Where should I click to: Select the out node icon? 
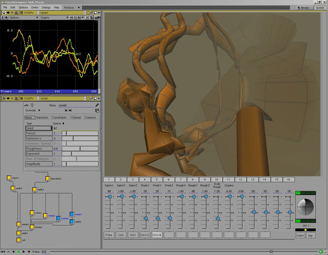(x=19, y=240)
